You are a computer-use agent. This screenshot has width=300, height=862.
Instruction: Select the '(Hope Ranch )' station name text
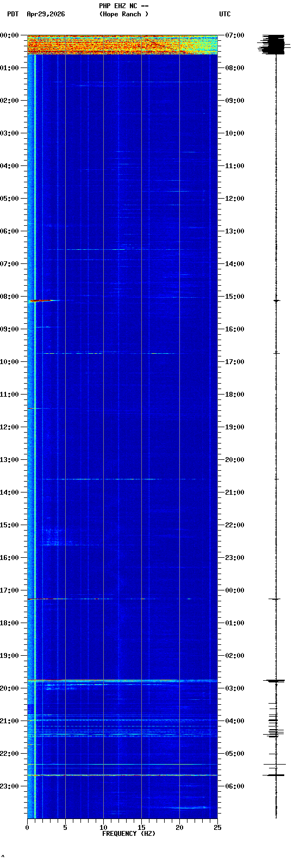(123, 14)
